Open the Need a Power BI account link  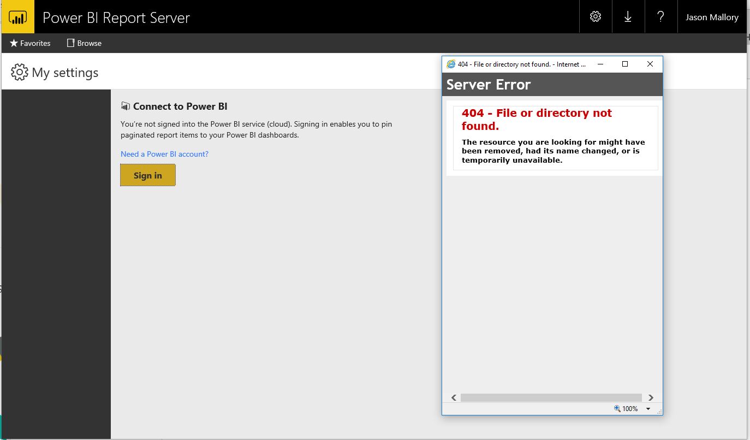tap(164, 154)
